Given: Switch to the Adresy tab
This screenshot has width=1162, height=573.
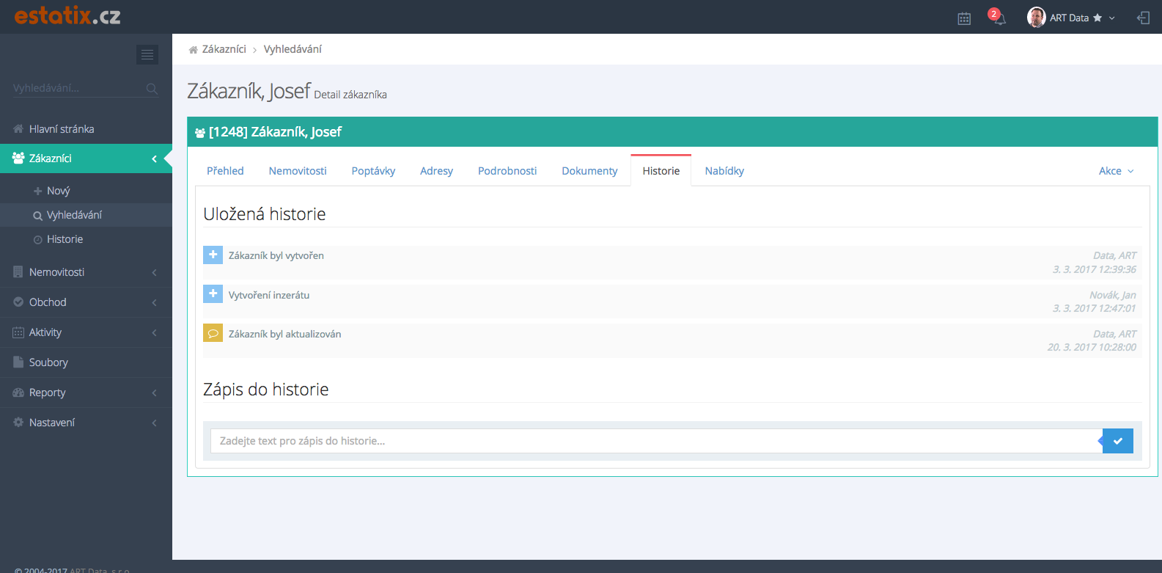Looking at the screenshot, I should tap(436, 171).
